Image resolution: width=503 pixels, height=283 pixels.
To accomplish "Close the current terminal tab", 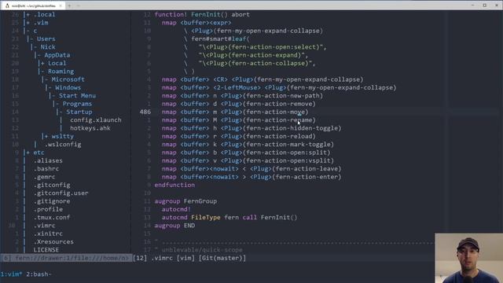I will (x=61, y=6).
